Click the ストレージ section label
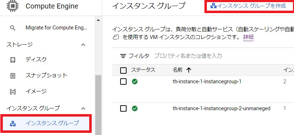 20,45
